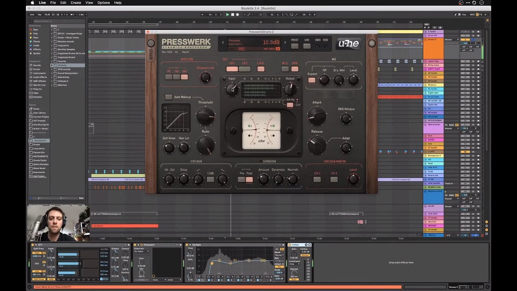Toggle M/S mode button
The width and height of the screenshot is (517, 291).
(x=285, y=69)
